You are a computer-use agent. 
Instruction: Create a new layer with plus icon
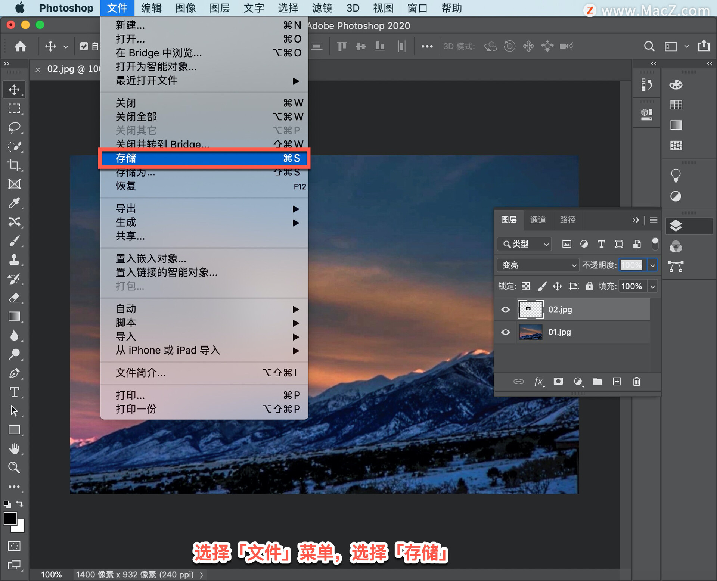[617, 381]
